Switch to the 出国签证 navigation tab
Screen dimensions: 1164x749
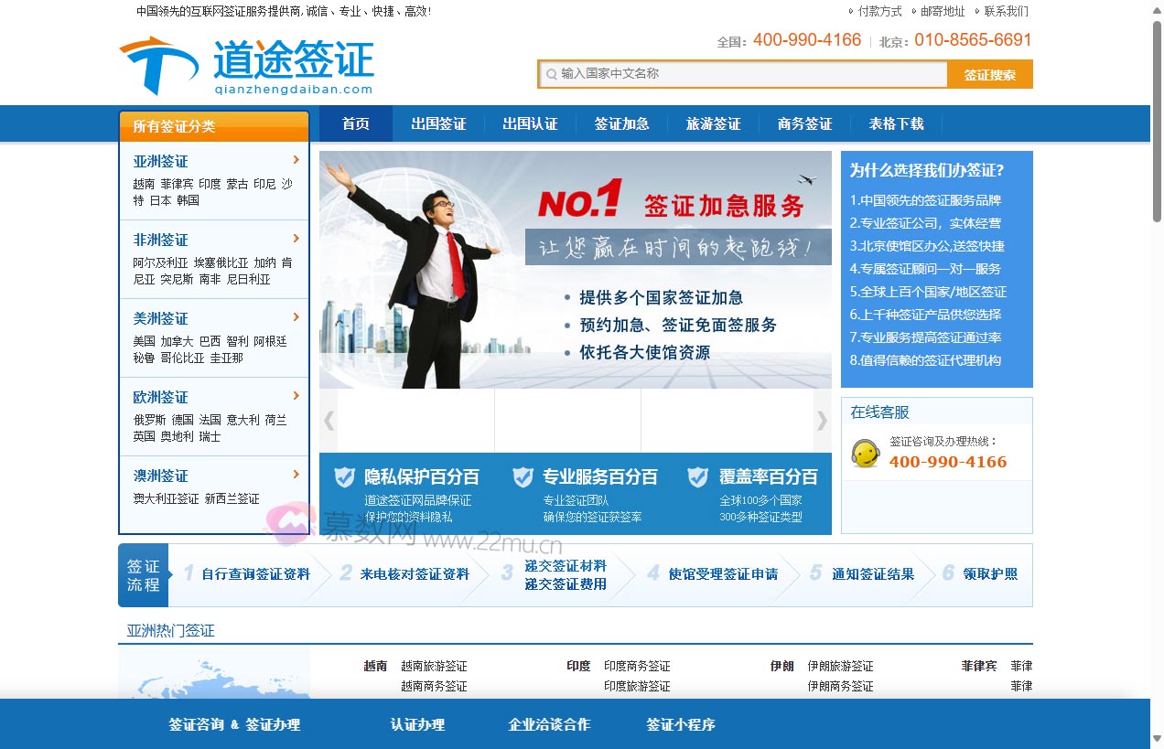tap(438, 123)
